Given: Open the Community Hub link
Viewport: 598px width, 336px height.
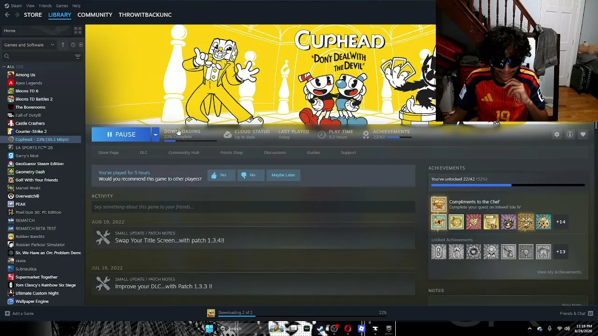Looking at the screenshot, I should coord(184,153).
